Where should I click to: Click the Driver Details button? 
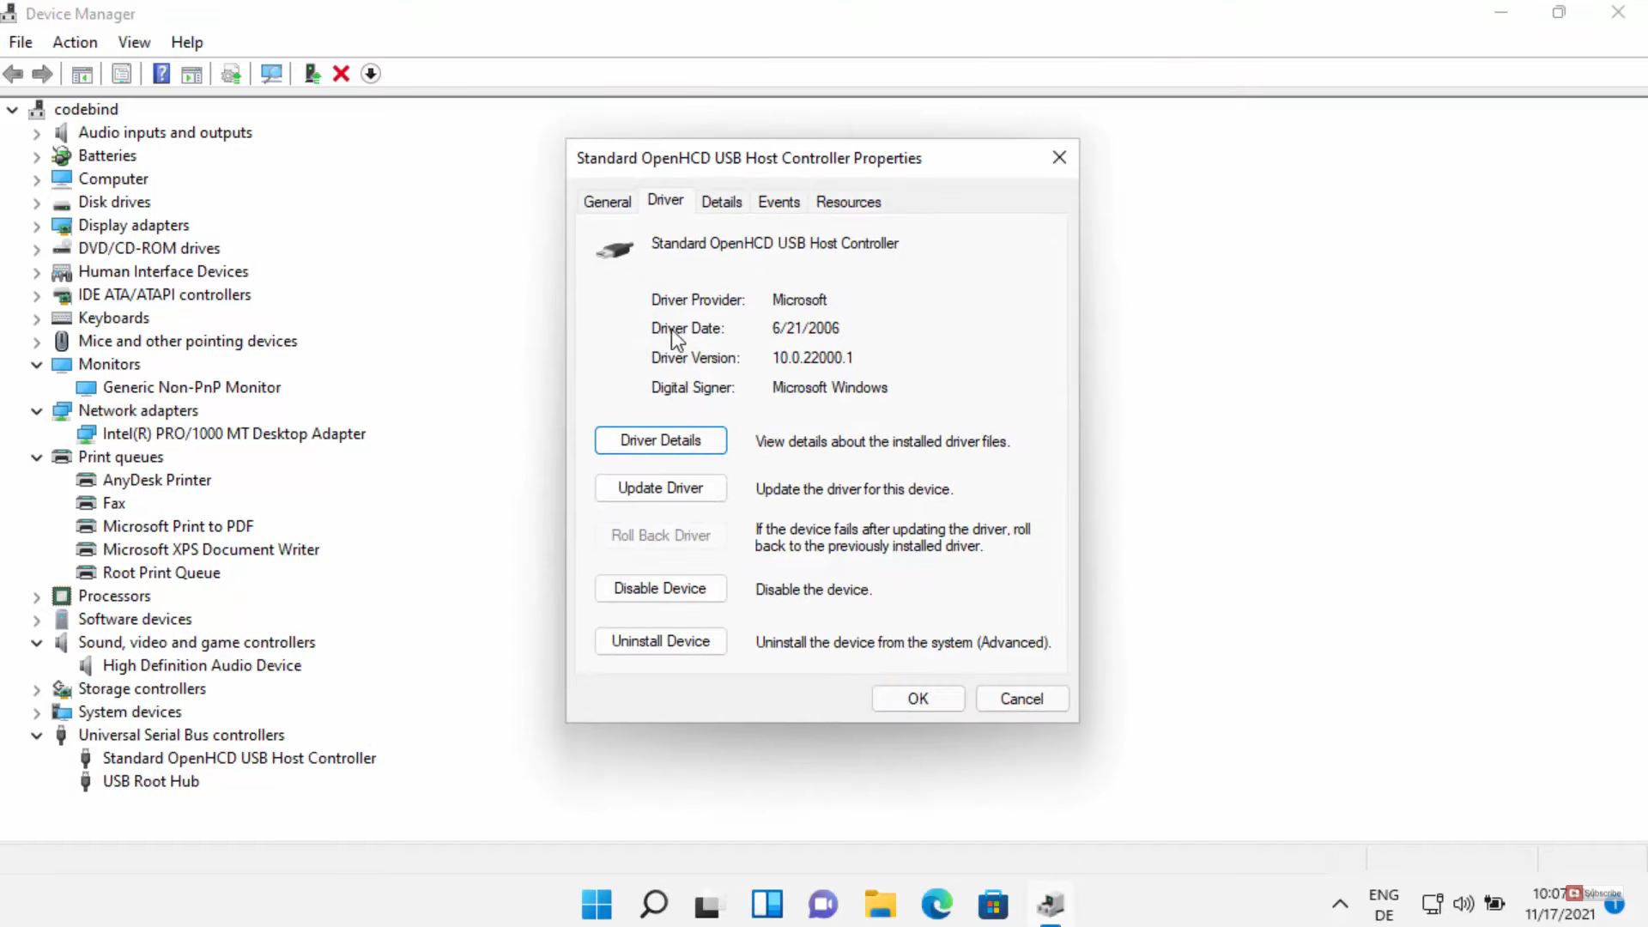(x=660, y=440)
